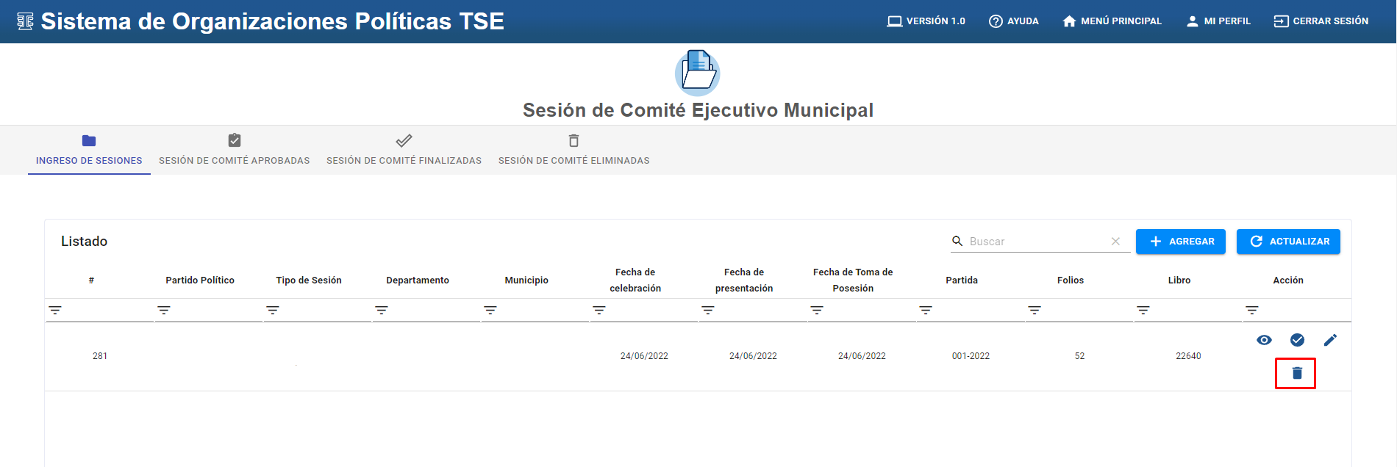
Task: Open the filter for Partido Político column
Action: (x=164, y=311)
